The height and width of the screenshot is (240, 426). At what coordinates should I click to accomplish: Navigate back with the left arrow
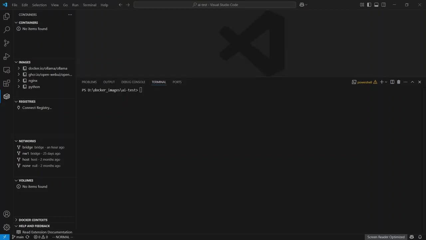(120, 5)
